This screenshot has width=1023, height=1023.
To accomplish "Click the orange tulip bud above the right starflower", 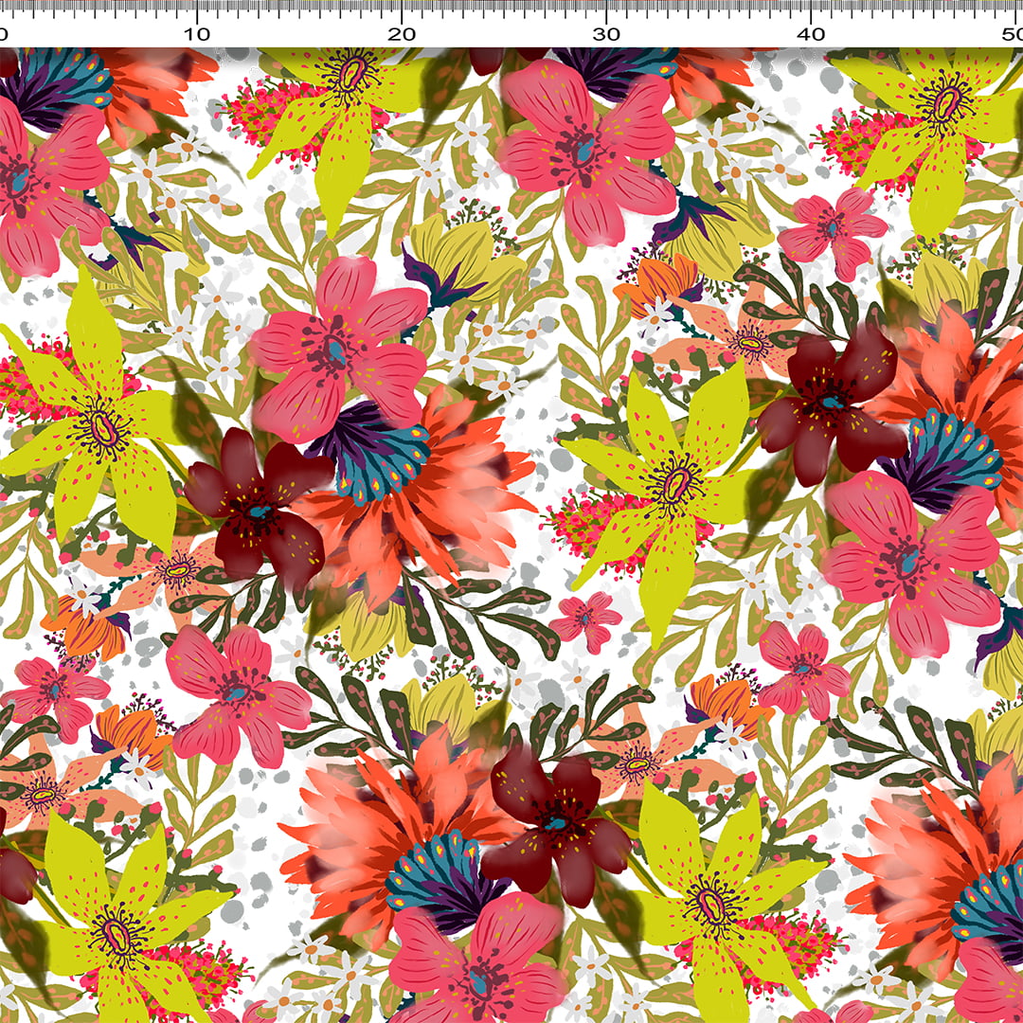I will click(658, 279).
